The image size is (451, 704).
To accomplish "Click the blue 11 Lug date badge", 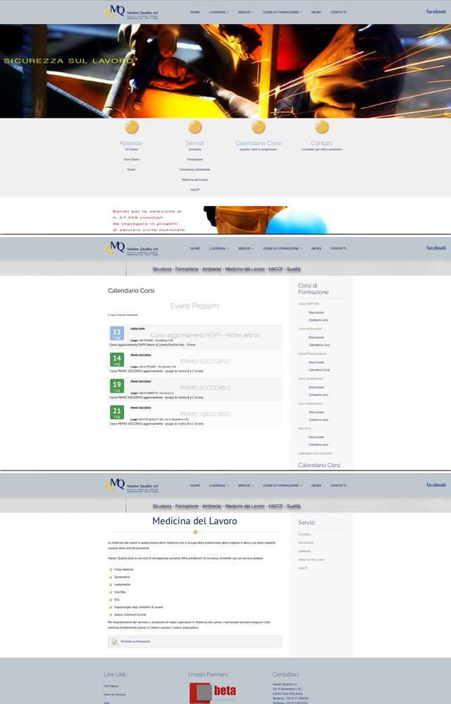I will coord(117,334).
